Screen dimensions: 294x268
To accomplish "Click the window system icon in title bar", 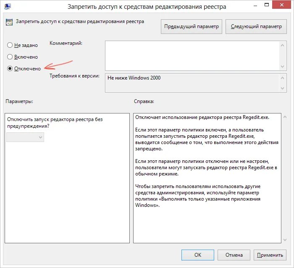I will pos(8,6).
